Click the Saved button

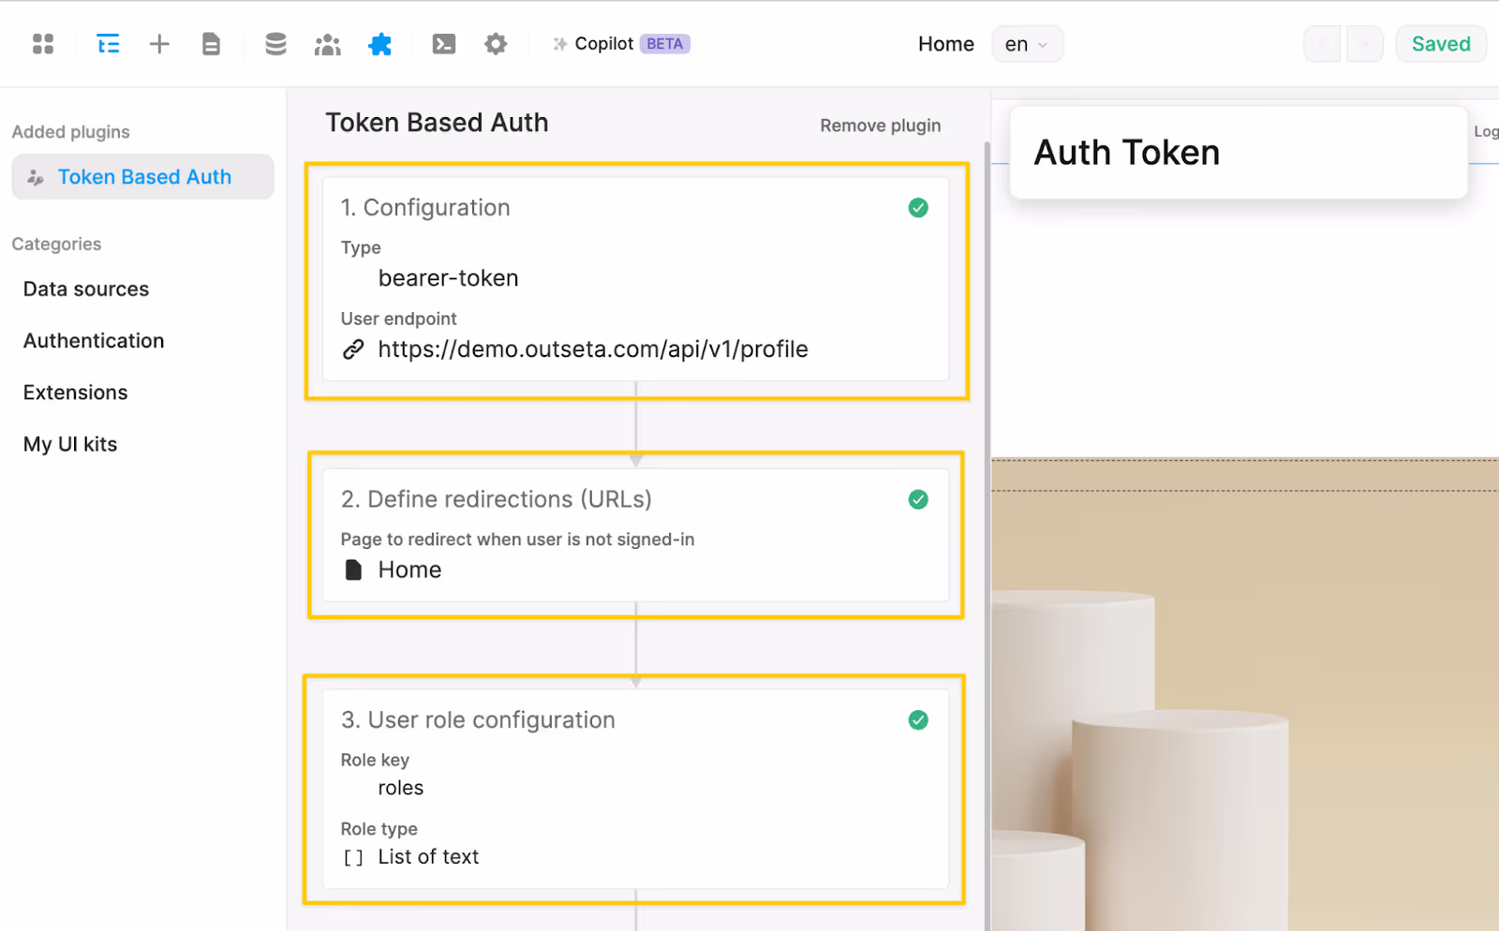pos(1441,44)
